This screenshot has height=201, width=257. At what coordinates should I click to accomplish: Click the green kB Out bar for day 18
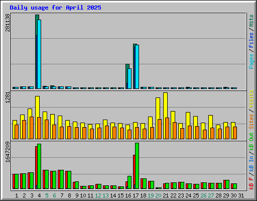145,184
